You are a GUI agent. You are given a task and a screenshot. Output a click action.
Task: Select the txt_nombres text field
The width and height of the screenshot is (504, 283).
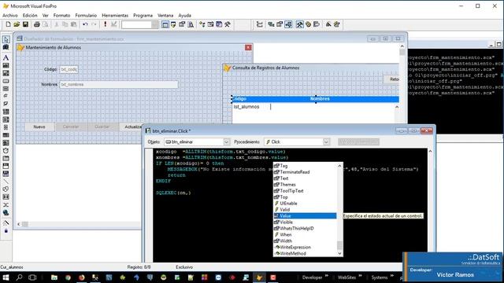click(119, 84)
